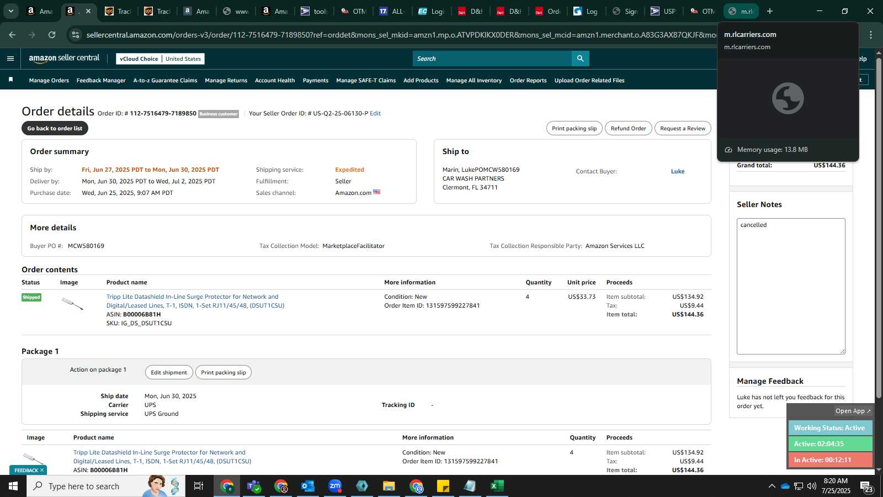This screenshot has height=497, width=883.
Task: Click into the Seller Central search field
Action: click(x=492, y=59)
